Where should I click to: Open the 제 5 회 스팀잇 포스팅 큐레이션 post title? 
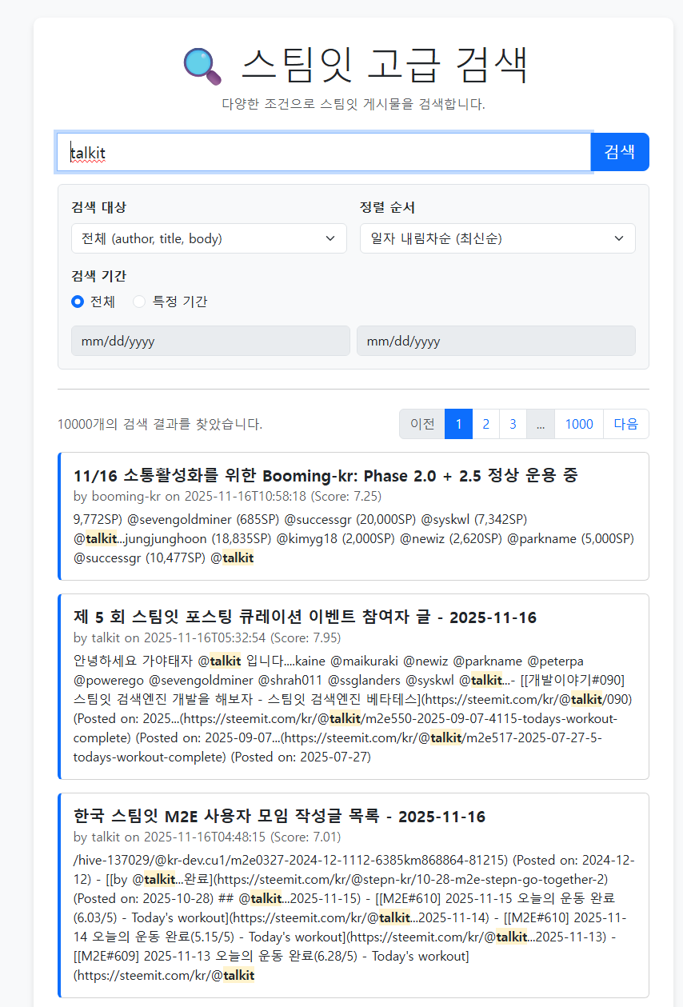click(x=305, y=617)
